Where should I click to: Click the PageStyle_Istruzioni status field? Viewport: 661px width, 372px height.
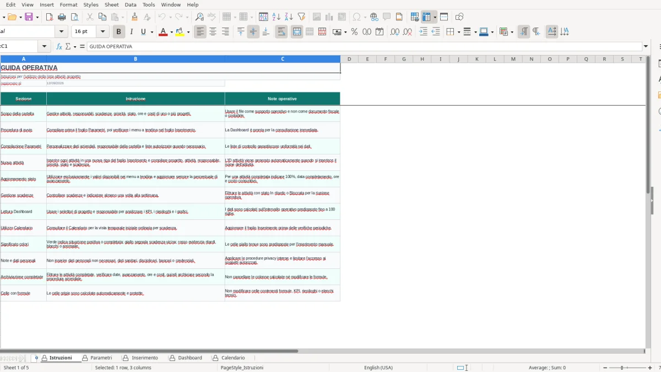click(242, 368)
